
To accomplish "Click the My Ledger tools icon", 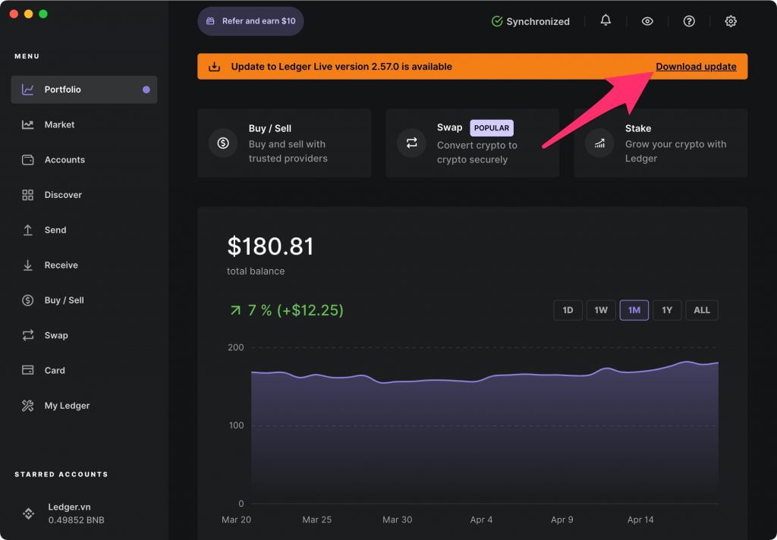I will 28,405.
